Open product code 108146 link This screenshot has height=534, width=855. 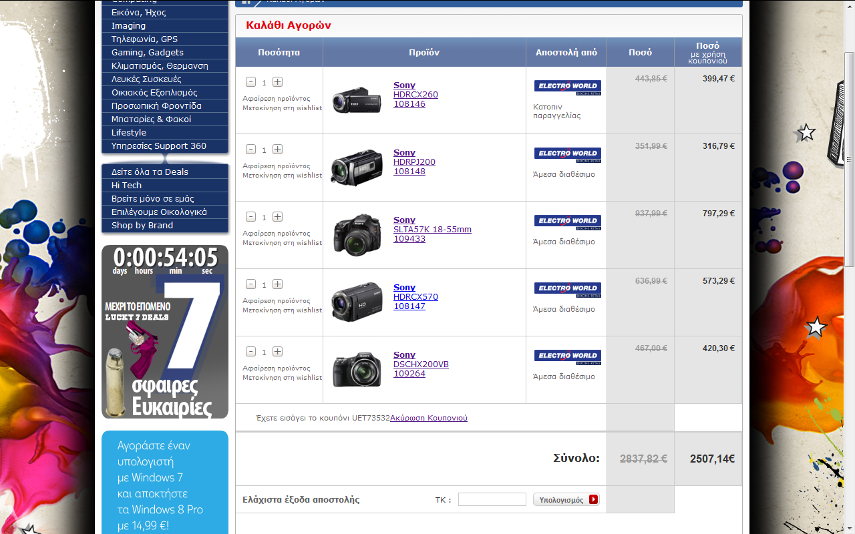(x=409, y=104)
